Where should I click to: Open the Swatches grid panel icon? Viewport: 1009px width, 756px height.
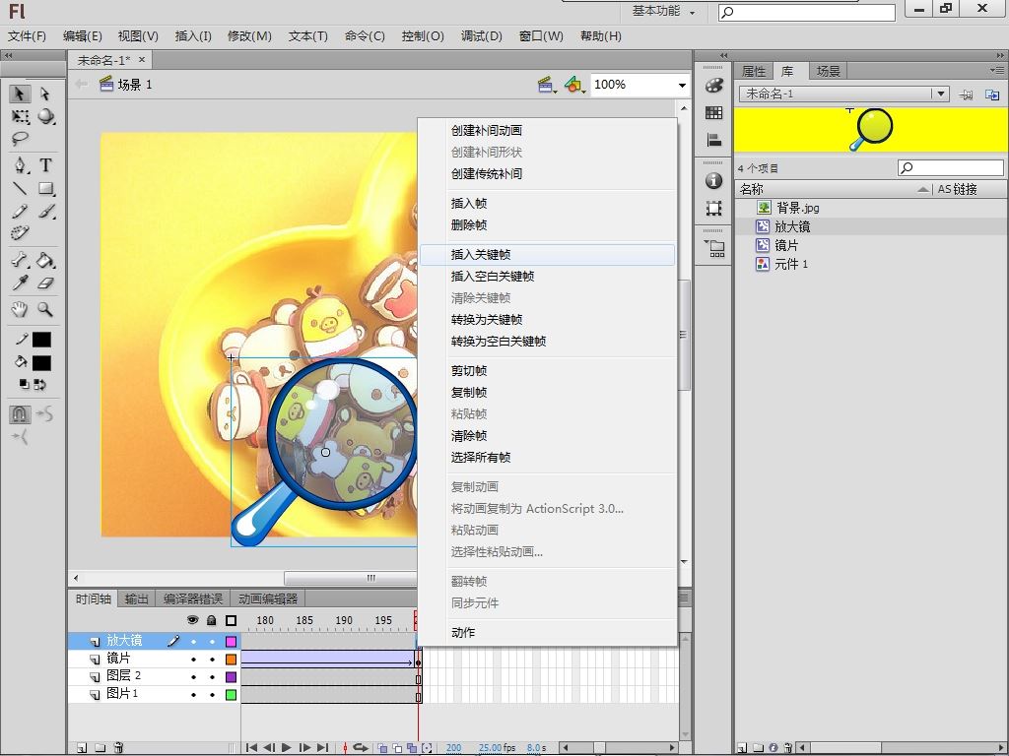[x=713, y=112]
